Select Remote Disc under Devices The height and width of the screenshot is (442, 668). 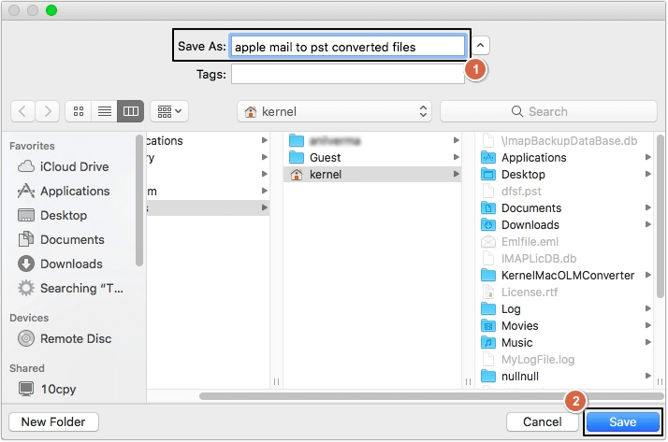coord(65,338)
